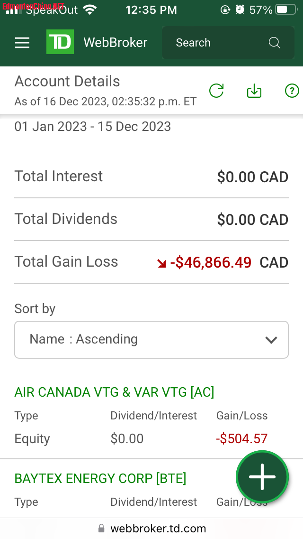Click the search magnifier icon
Screen dimensions: 303x539
point(275,43)
